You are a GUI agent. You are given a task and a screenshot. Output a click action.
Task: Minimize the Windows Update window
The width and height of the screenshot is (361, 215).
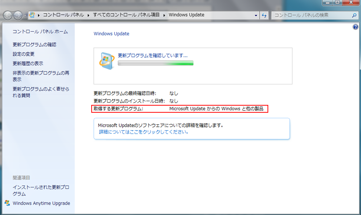point(327,3)
